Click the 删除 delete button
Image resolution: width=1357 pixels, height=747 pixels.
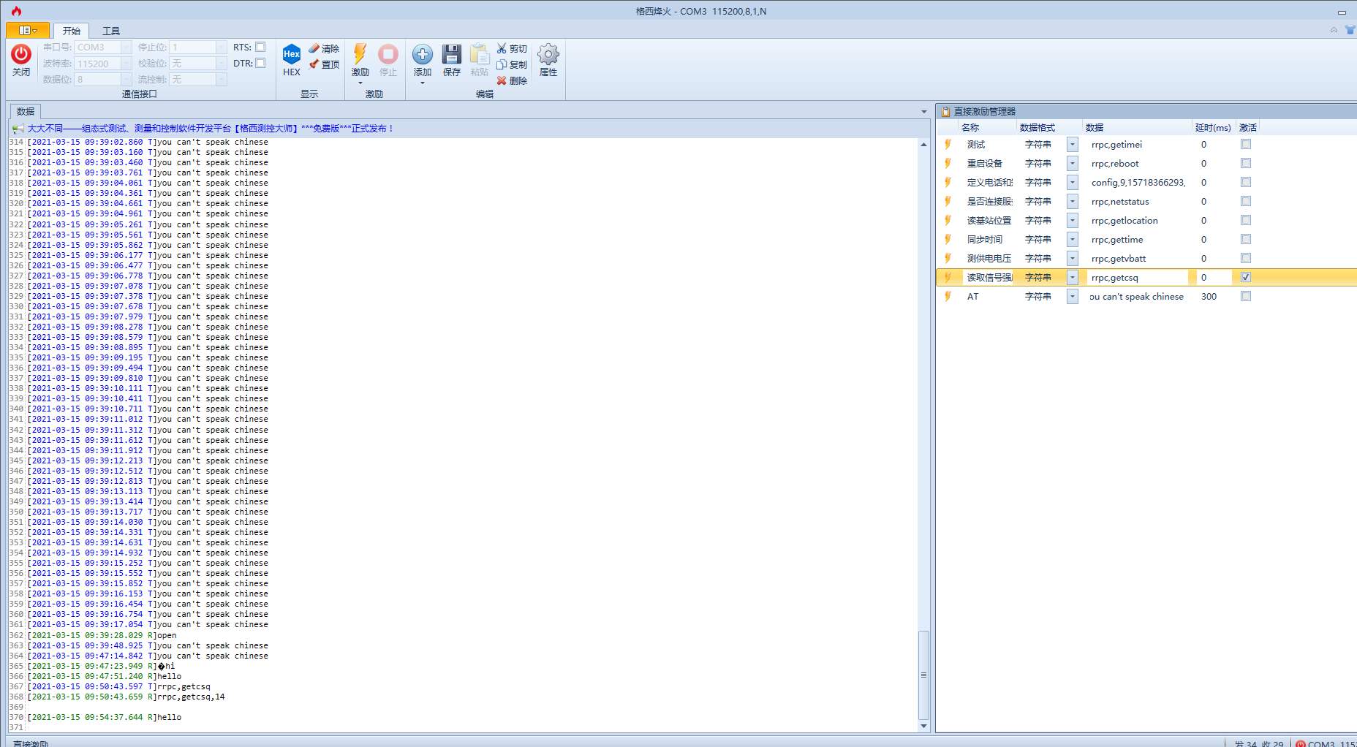[512, 80]
